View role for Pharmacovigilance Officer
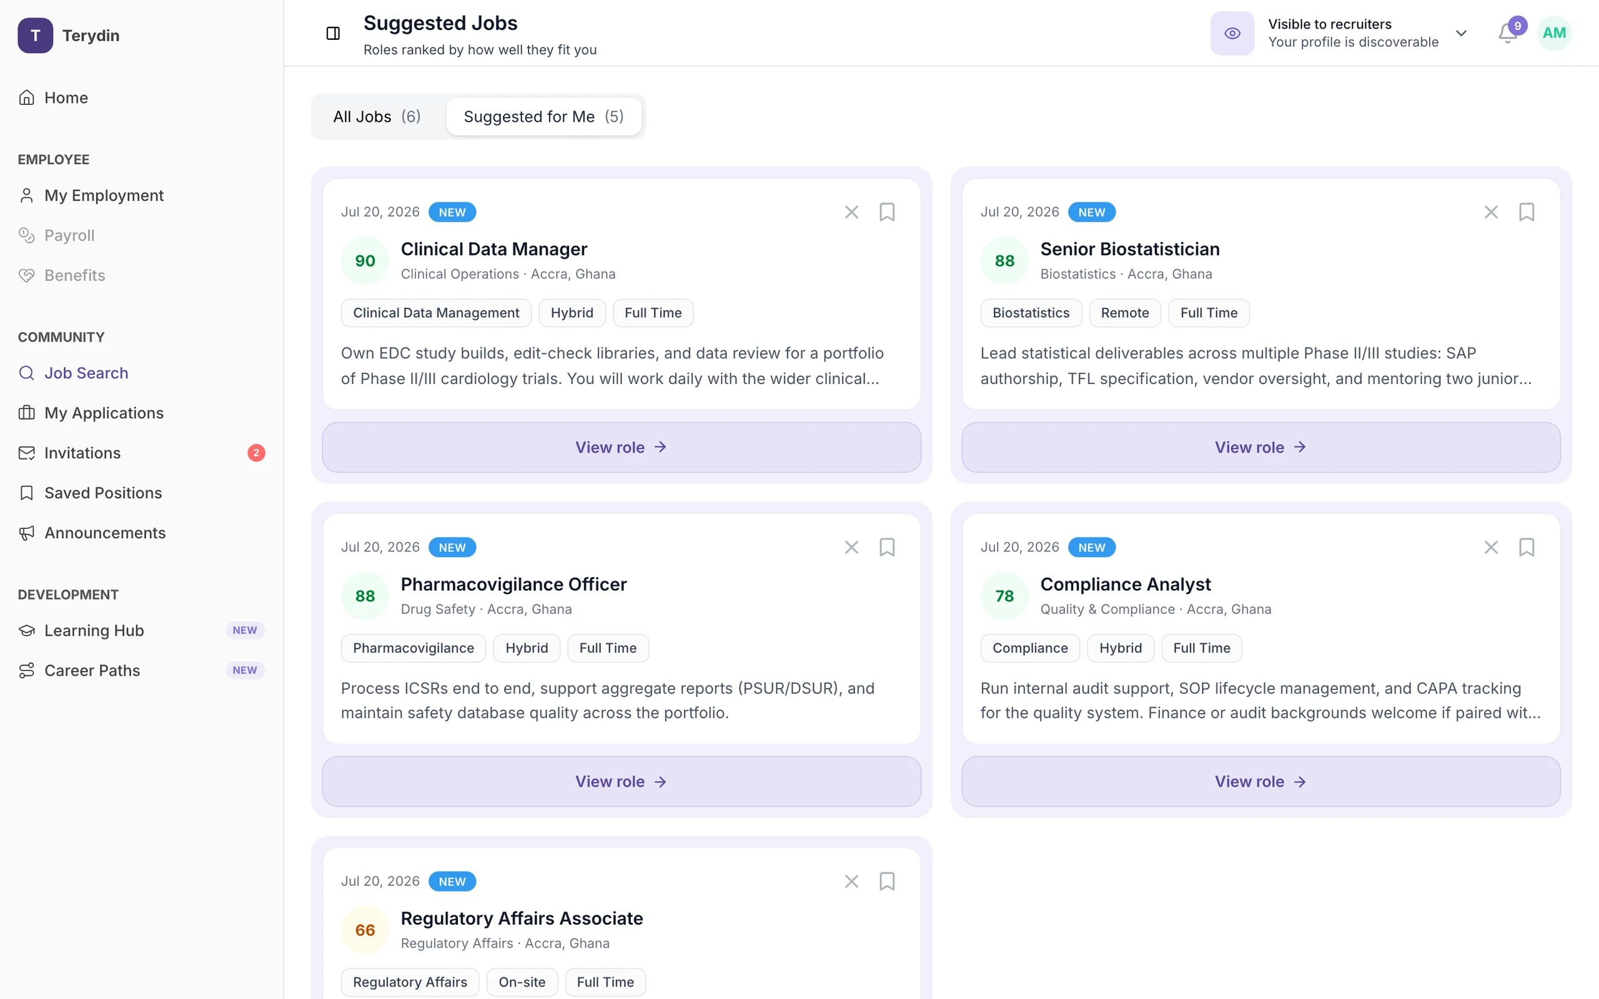This screenshot has height=999, width=1599. click(x=621, y=782)
